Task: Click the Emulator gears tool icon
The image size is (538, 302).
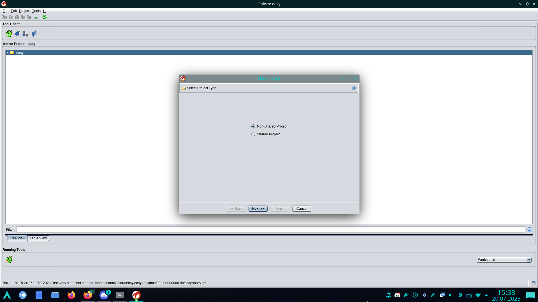Action: [25, 34]
